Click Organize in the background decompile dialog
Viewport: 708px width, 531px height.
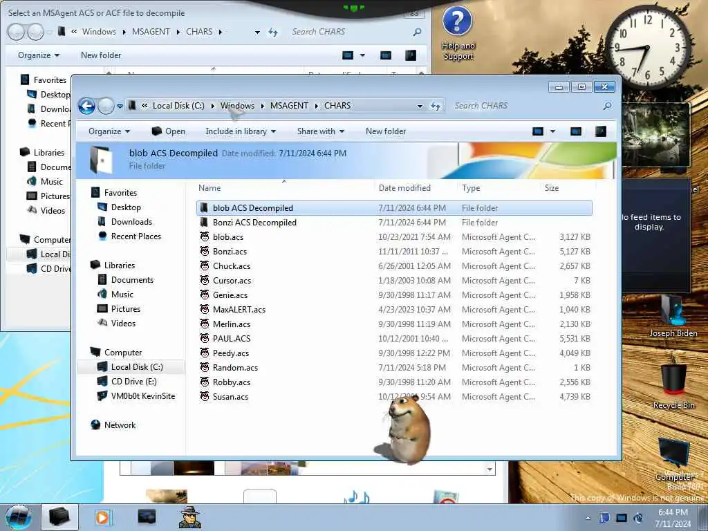(x=39, y=55)
